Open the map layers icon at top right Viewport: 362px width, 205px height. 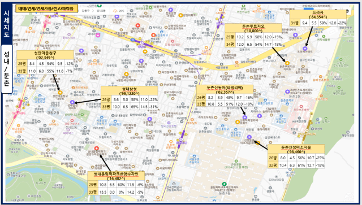coord(347,11)
